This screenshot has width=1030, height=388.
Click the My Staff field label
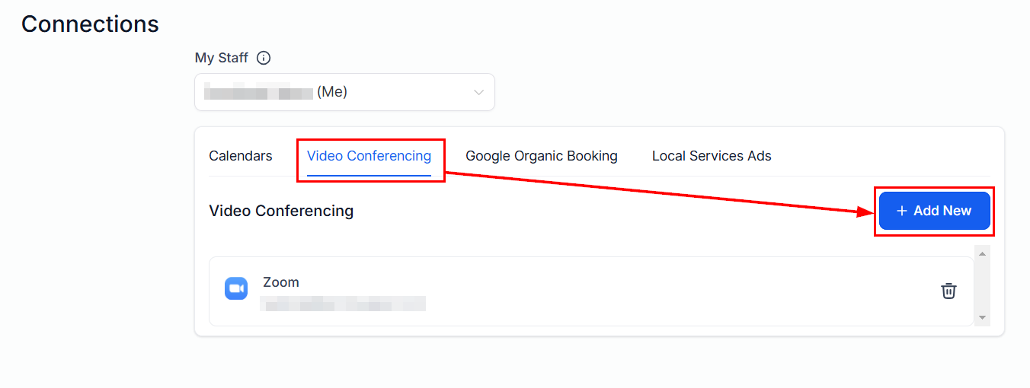222,58
